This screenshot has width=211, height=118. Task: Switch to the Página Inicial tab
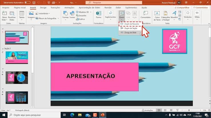pos(20,8)
